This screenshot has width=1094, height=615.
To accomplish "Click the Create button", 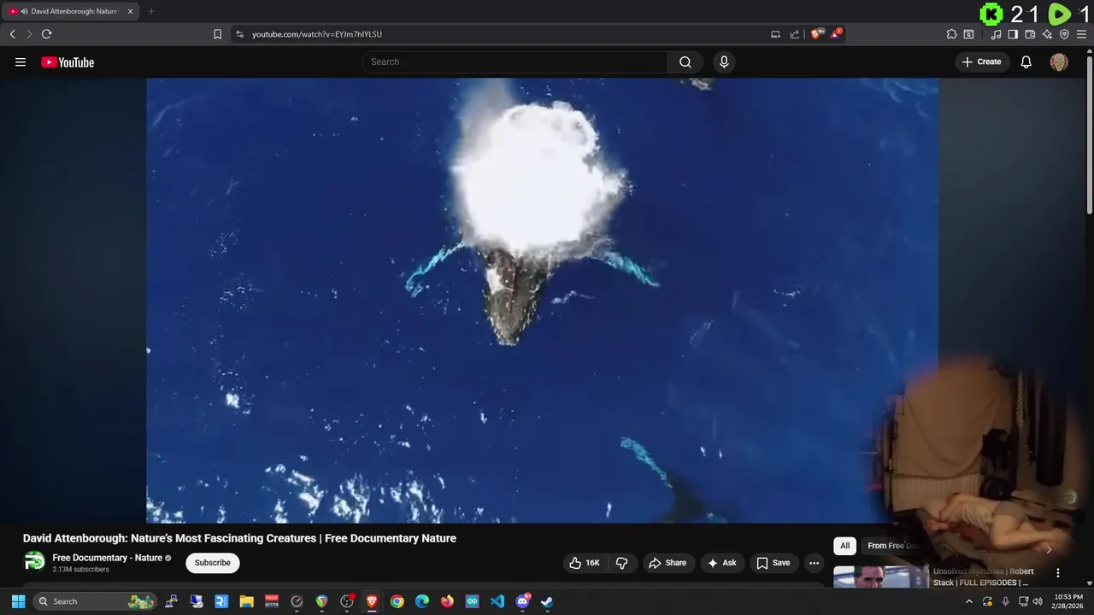I will click(x=982, y=61).
